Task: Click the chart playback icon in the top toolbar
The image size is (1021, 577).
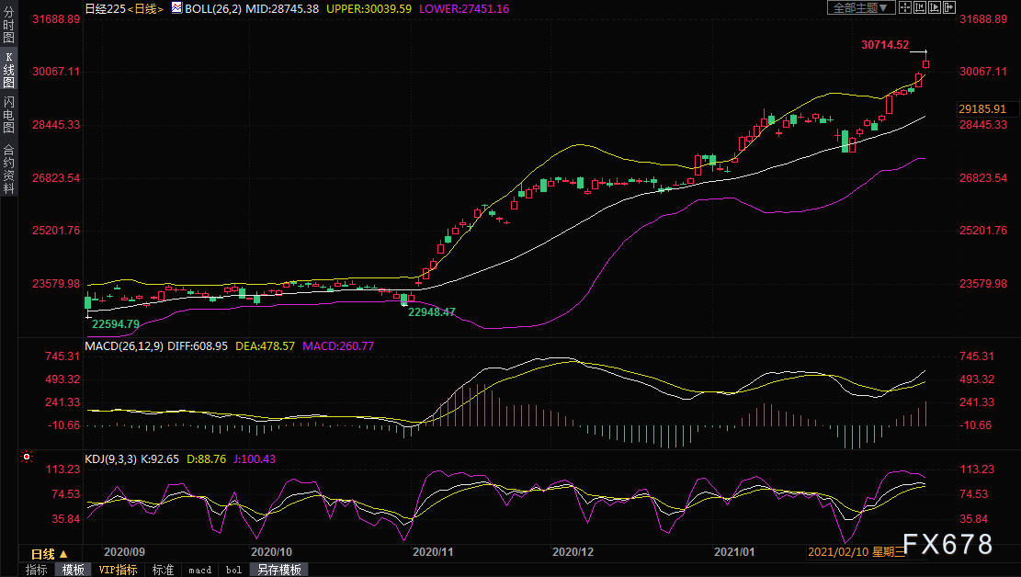Action: (x=935, y=7)
